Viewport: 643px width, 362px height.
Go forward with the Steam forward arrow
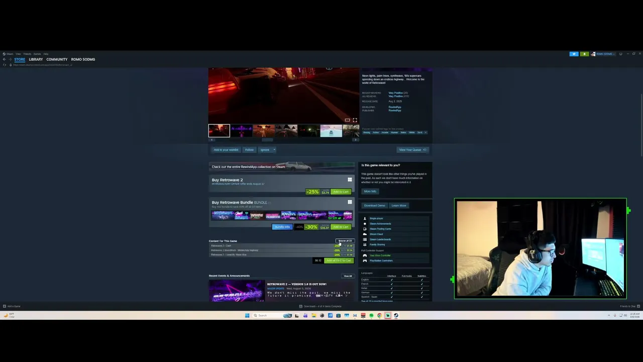tap(10, 59)
